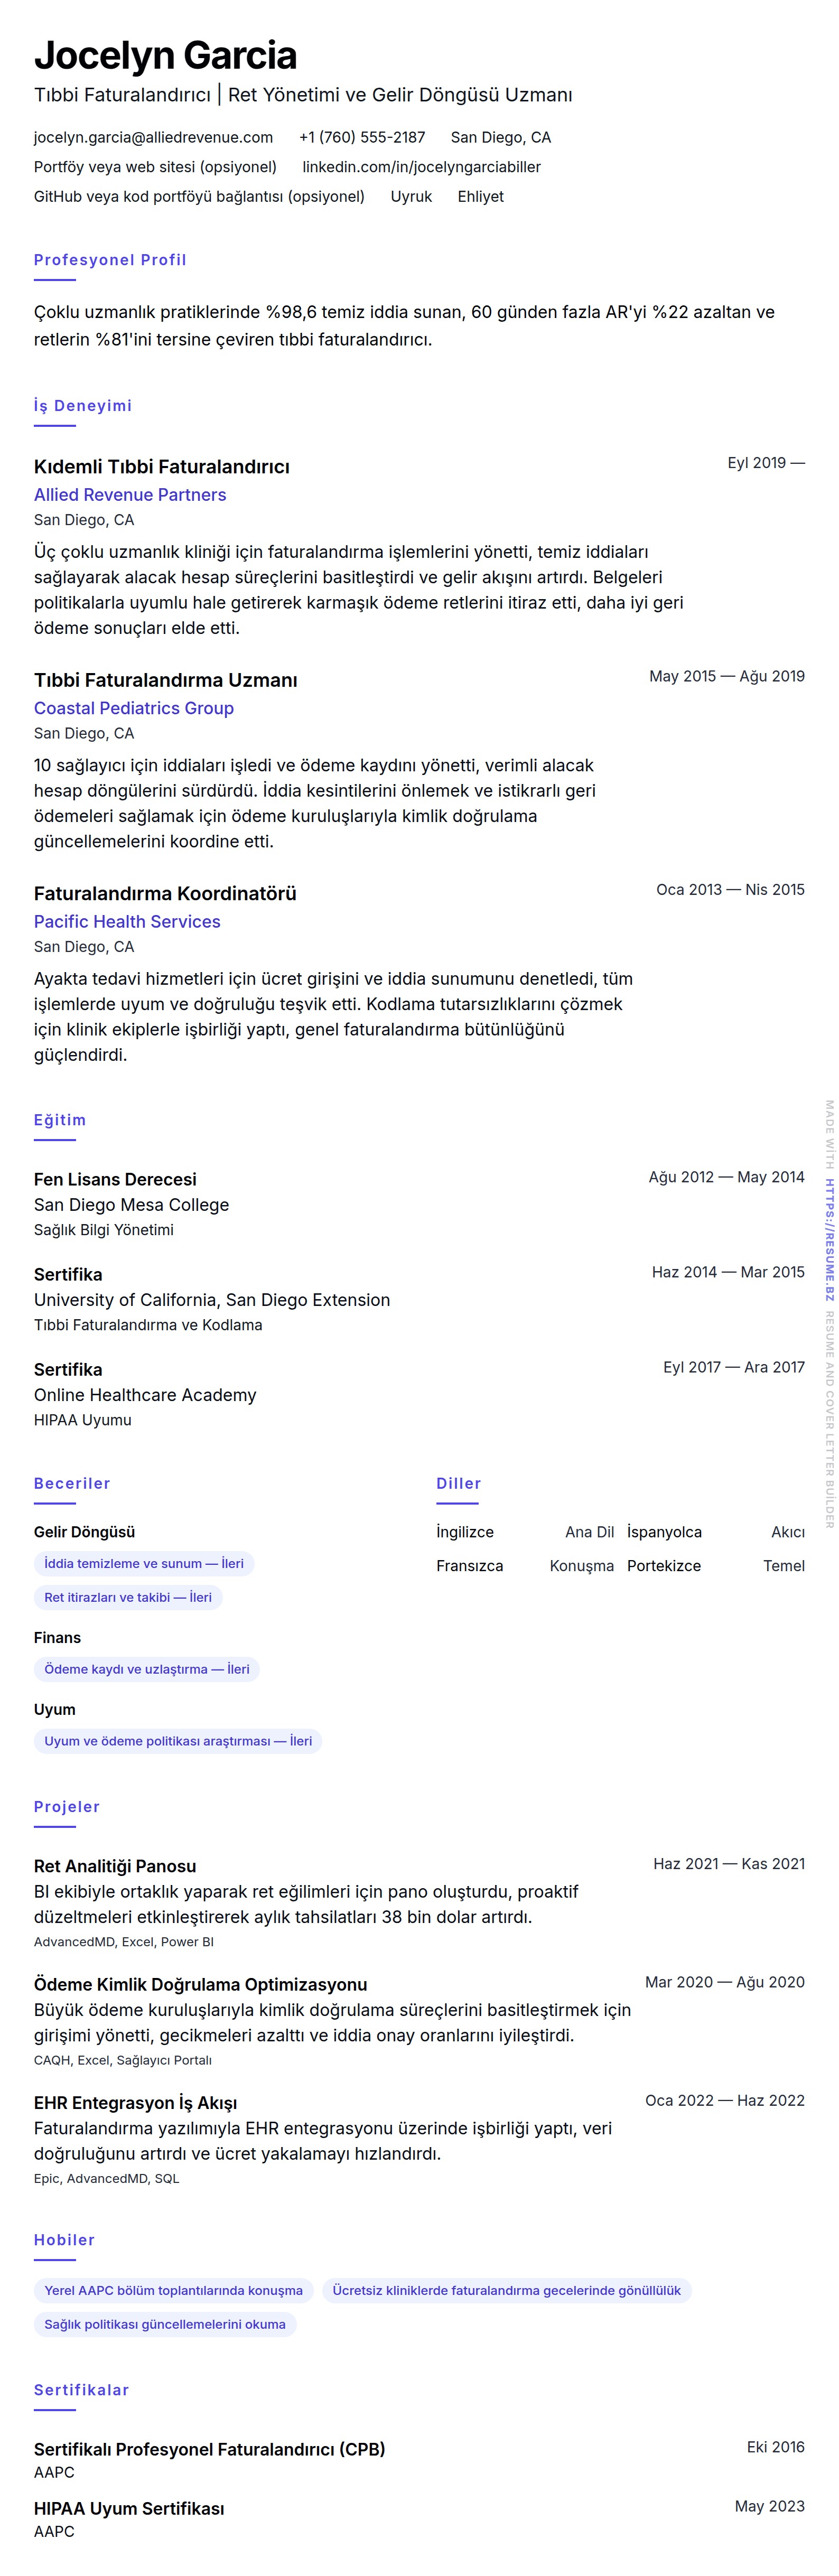Open the Pacific Health Services company link
This screenshot has width=839, height=2576.
pos(127,922)
